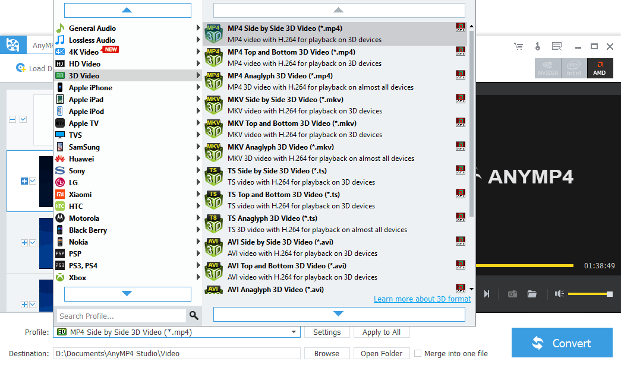Open the HD Video category
This screenshot has height=374, width=621.
tap(128, 64)
